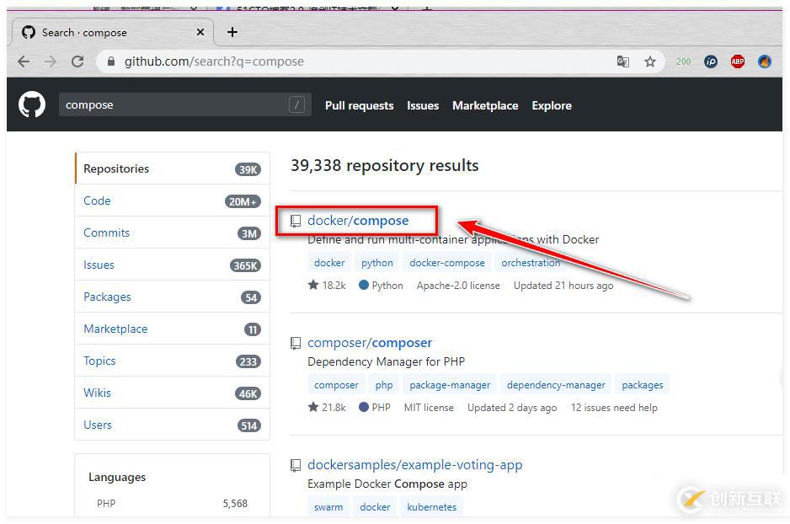The image size is (790, 524).
Task: Click the browser forward arrow
Action: [51, 61]
